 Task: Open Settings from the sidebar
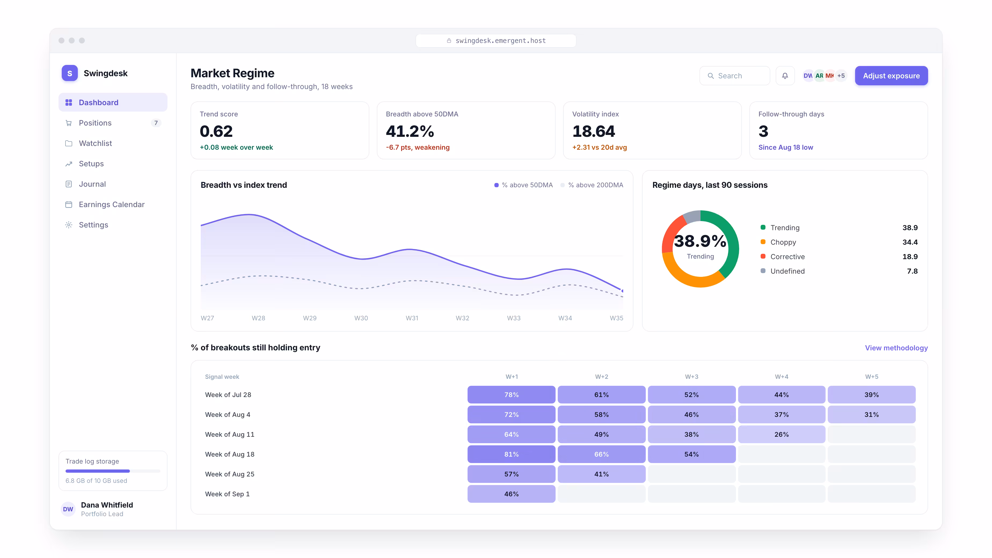113,225
